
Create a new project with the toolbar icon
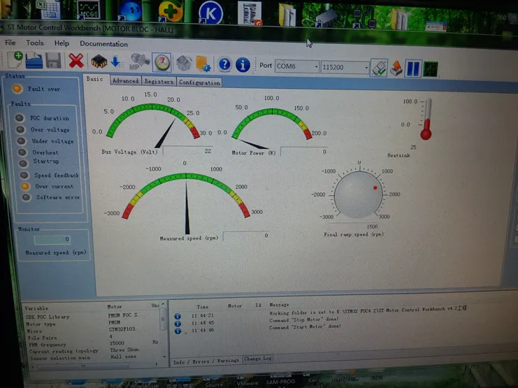[15, 59]
